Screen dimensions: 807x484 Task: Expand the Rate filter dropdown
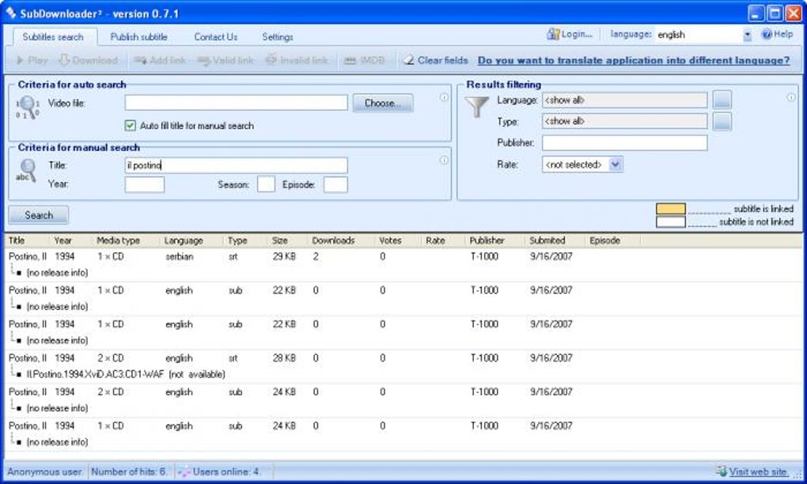coord(616,164)
